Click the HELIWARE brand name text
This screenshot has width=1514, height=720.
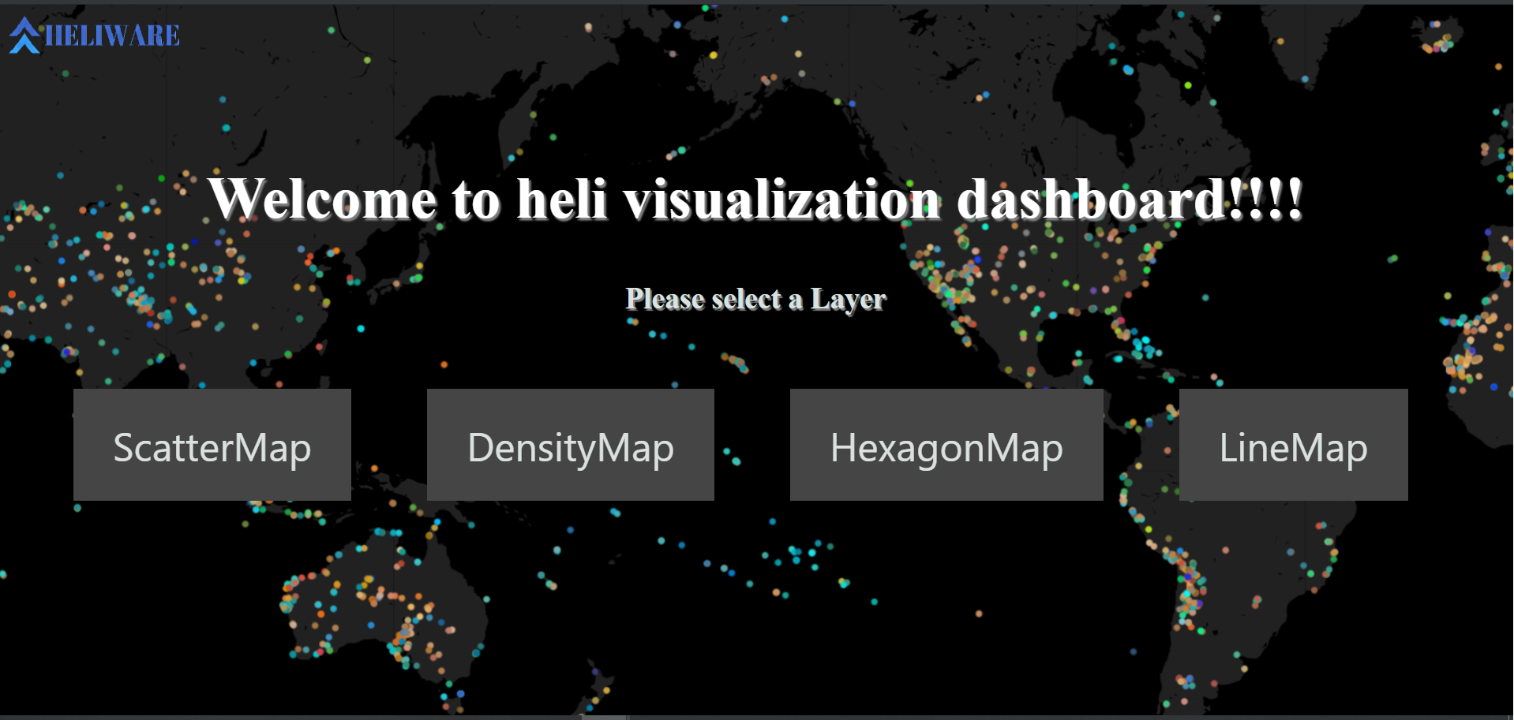[112, 35]
